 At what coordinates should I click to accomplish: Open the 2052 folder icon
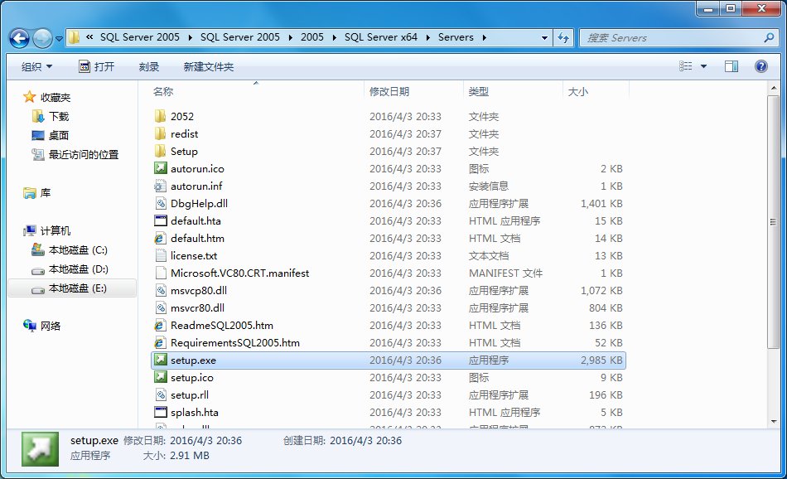pos(160,116)
